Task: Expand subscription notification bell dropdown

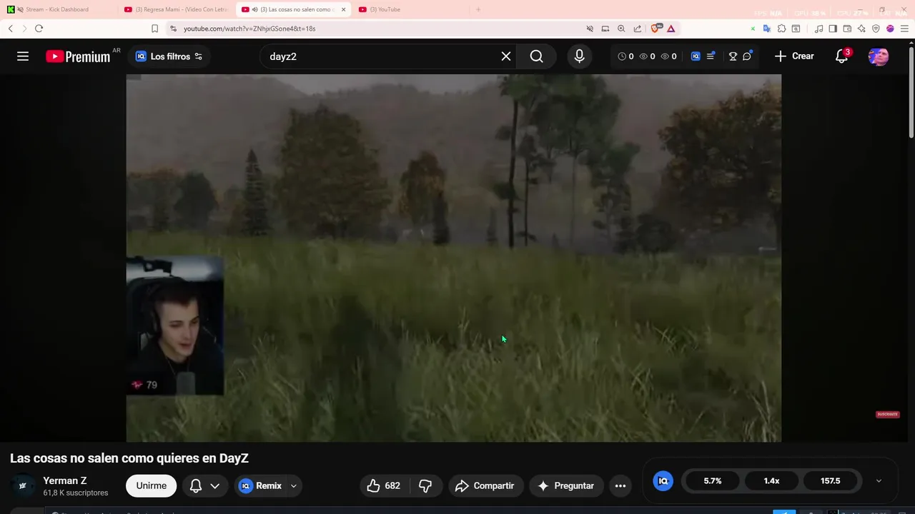Action: point(205,485)
